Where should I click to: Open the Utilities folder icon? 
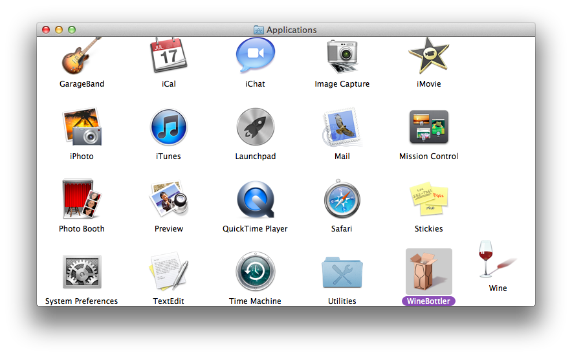point(342,272)
